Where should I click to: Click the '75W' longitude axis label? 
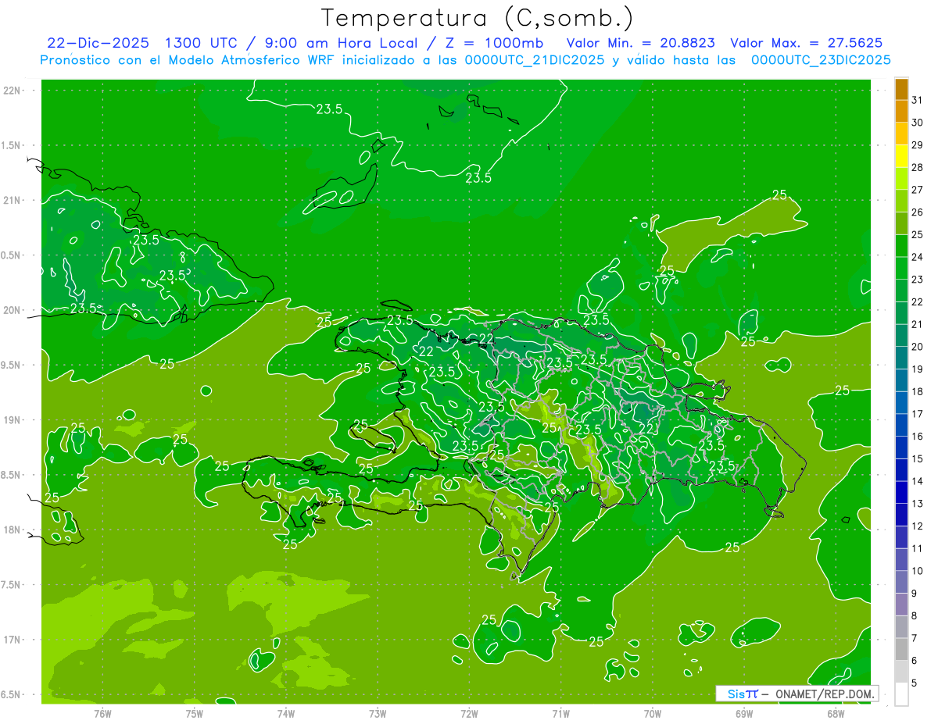[195, 713]
